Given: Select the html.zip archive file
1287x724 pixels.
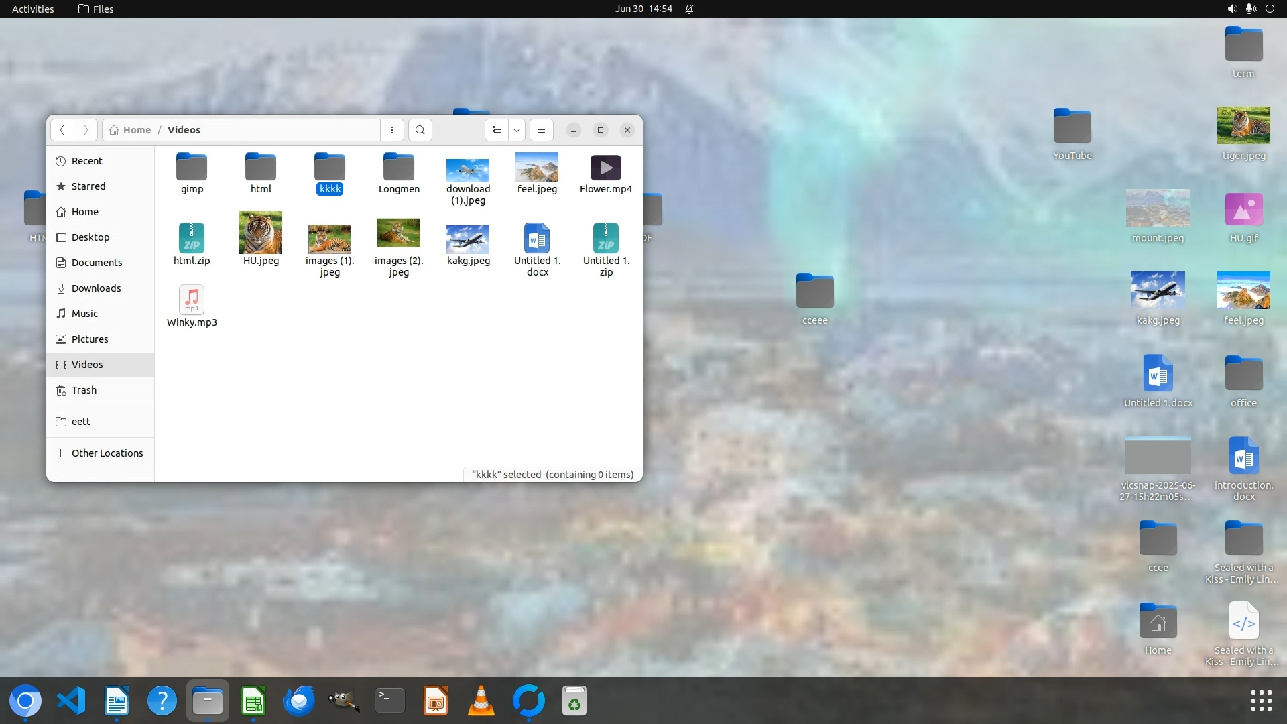Looking at the screenshot, I should click(x=192, y=239).
